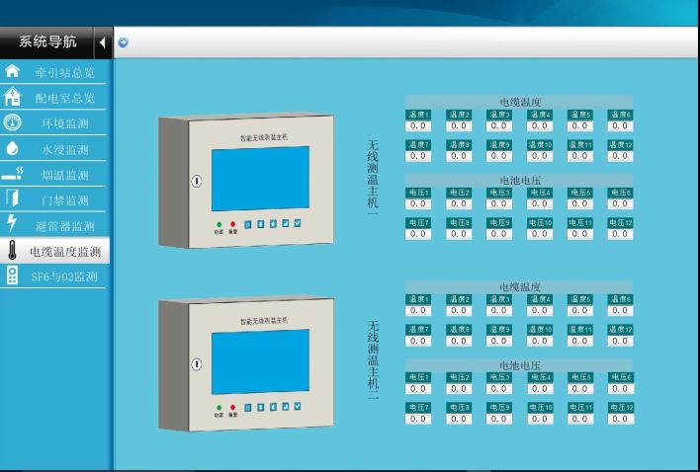
Task: Click the green power indicator on upper host
Action: click(x=219, y=224)
